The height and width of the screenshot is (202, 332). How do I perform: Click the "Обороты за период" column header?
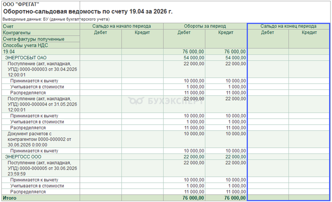(x=205, y=26)
